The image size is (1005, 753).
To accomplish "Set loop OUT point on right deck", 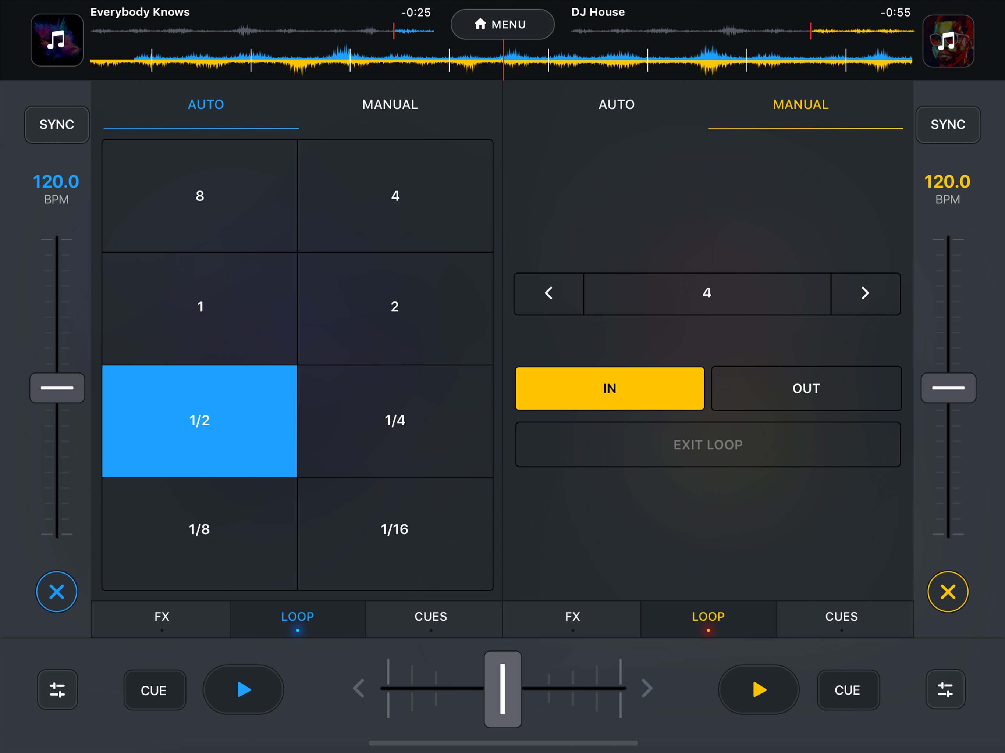I will coord(806,389).
